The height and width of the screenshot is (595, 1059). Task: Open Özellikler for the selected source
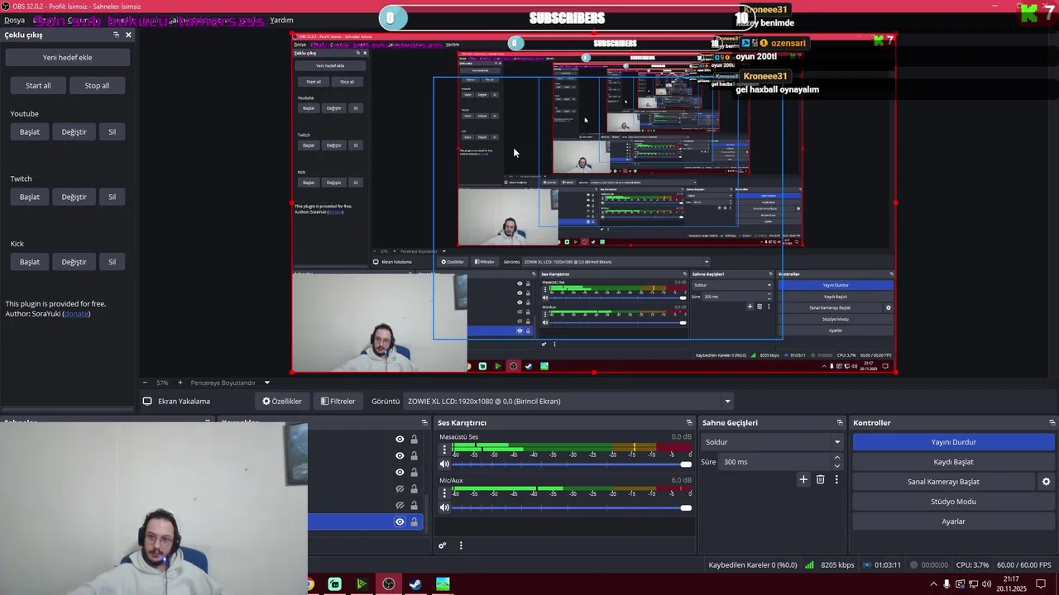(282, 401)
